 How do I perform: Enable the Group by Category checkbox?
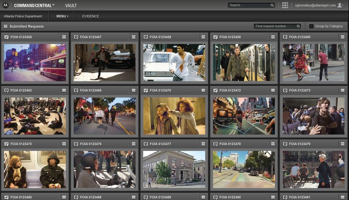tap(312, 26)
